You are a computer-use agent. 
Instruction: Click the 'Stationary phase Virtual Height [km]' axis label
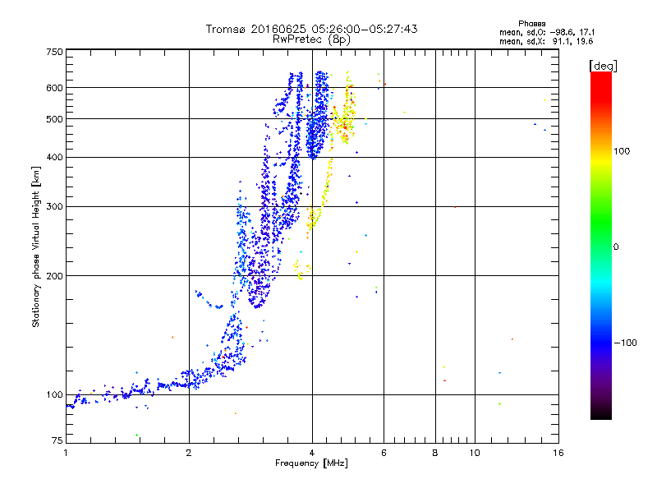[x=36, y=247]
